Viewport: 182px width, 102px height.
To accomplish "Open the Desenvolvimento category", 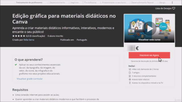I will pyautogui.click(x=56, y=3).
